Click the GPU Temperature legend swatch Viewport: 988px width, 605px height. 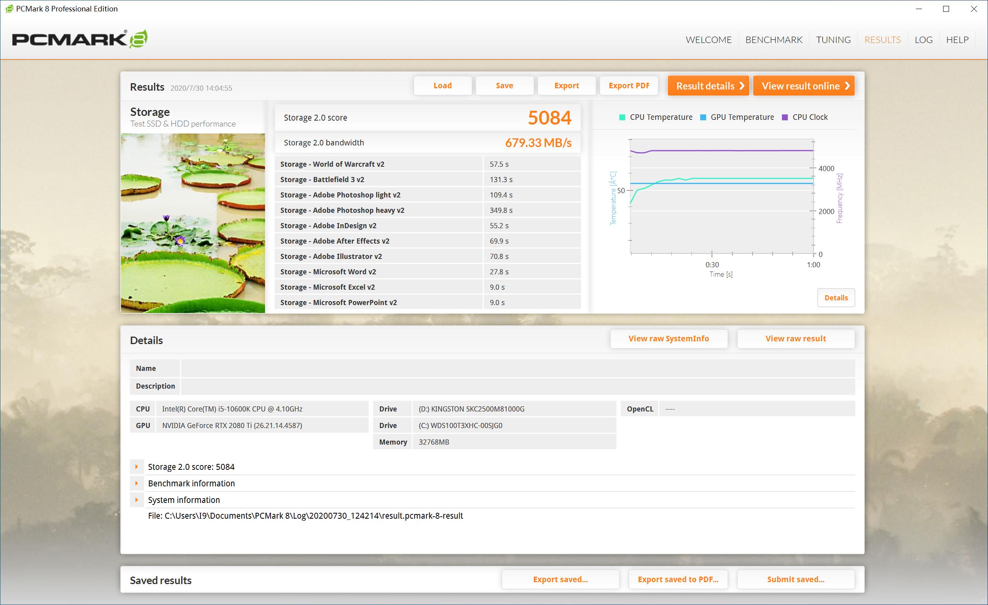(x=703, y=117)
